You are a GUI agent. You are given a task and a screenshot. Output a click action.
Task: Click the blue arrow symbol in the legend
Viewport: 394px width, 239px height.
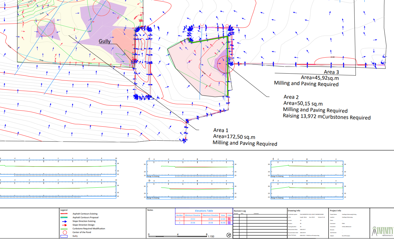(x=64, y=221)
